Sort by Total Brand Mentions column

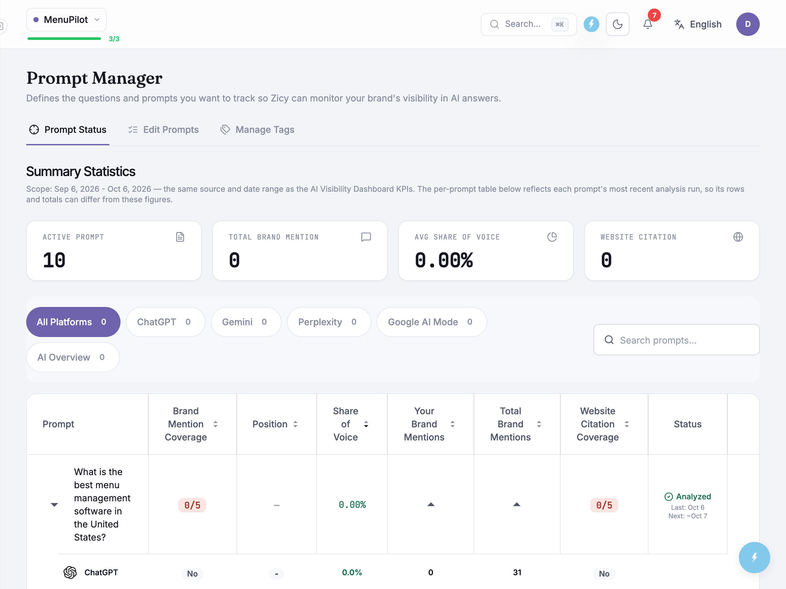(539, 424)
